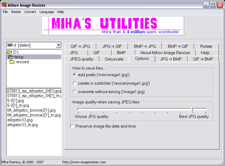The width and height of the screenshot is (225, 166).
Task: Open the Help menu in the menu bar
Action: [61, 12]
